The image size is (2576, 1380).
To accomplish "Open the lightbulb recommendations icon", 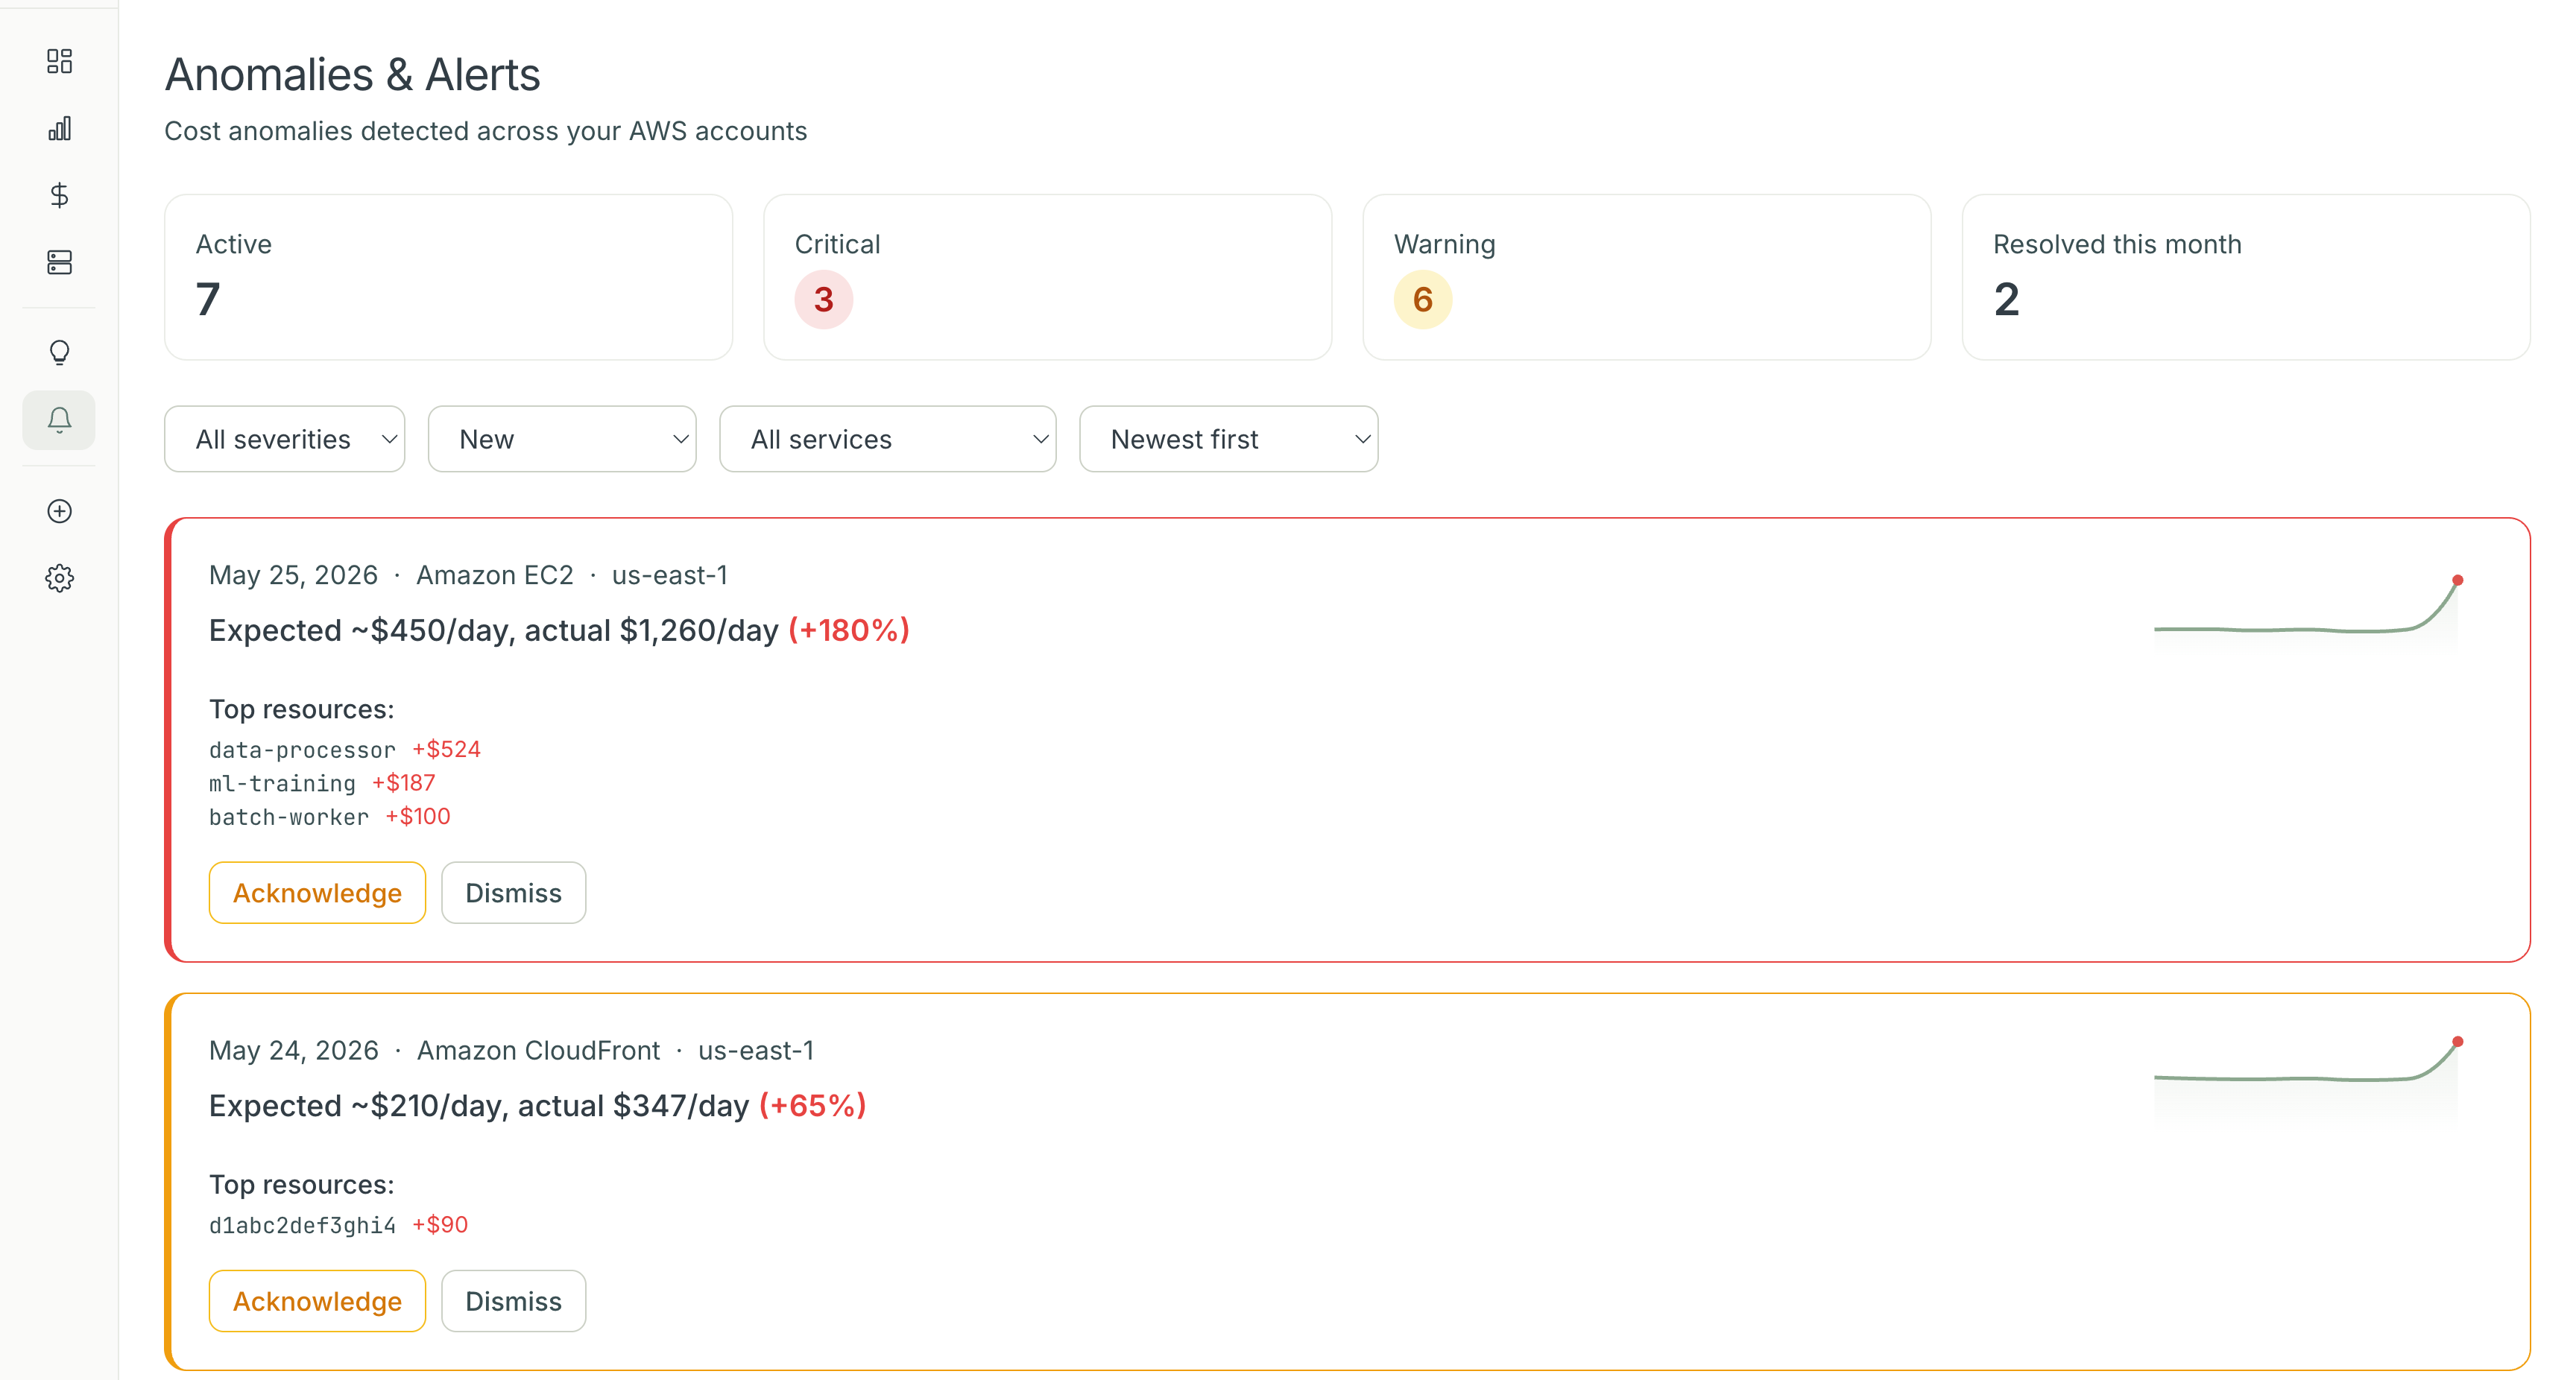I will coord(59,353).
